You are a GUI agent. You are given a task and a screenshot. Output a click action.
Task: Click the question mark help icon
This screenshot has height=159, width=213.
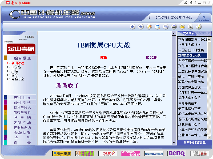195,3
